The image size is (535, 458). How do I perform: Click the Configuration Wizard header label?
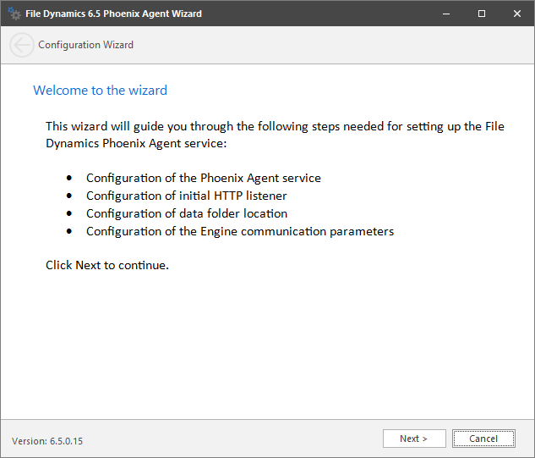point(85,45)
